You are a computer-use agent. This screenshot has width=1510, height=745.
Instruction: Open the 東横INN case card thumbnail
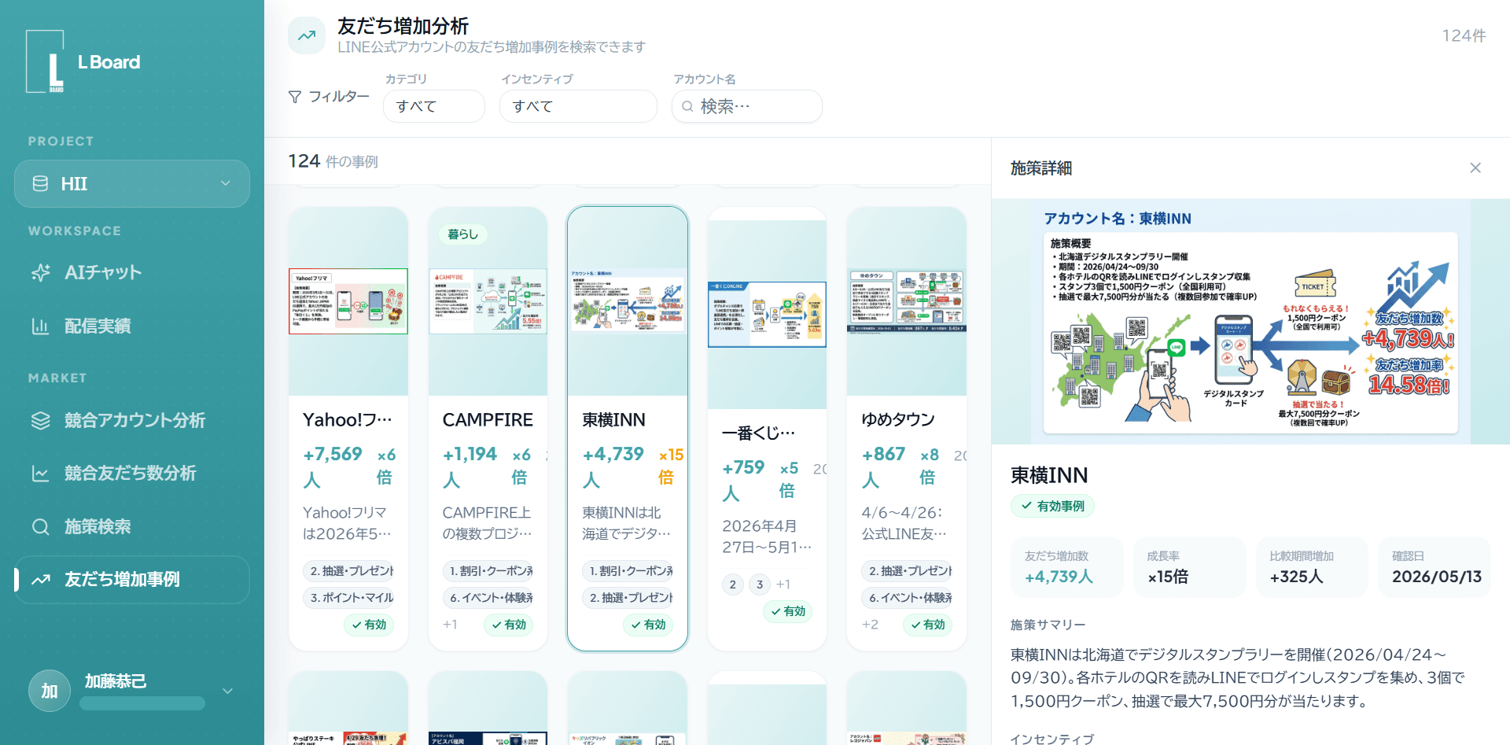point(628,301)
